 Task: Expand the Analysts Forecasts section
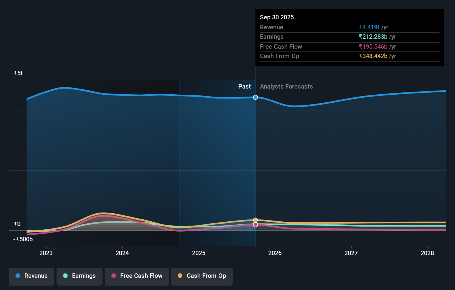point(286,87)
